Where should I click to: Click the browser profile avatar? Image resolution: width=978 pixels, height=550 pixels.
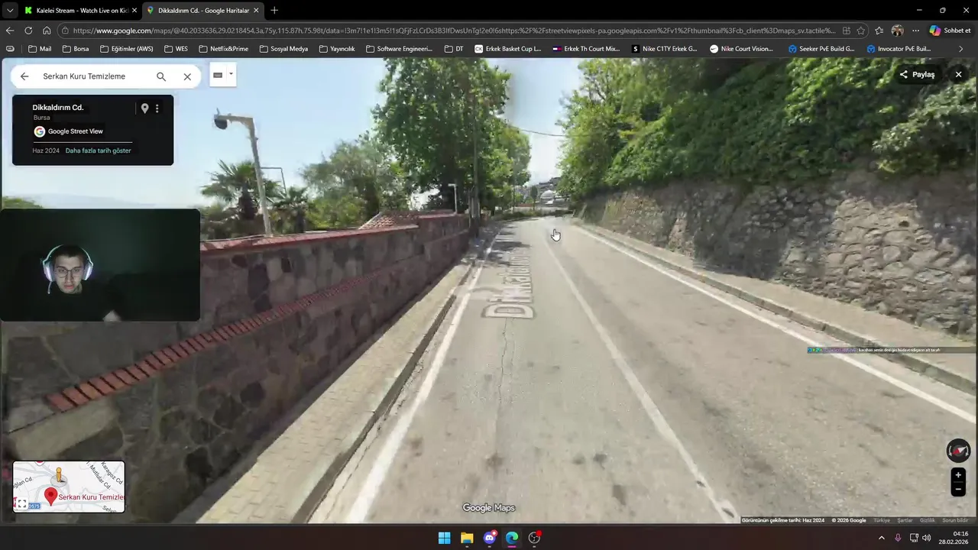tap(897, 31)
